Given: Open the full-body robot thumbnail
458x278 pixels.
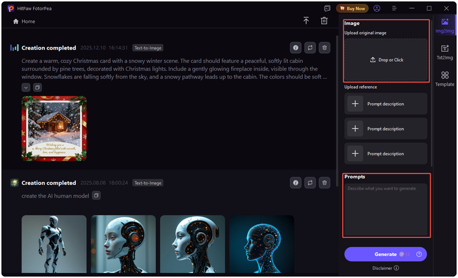Looking at the screenshot, I should point(54,244).
